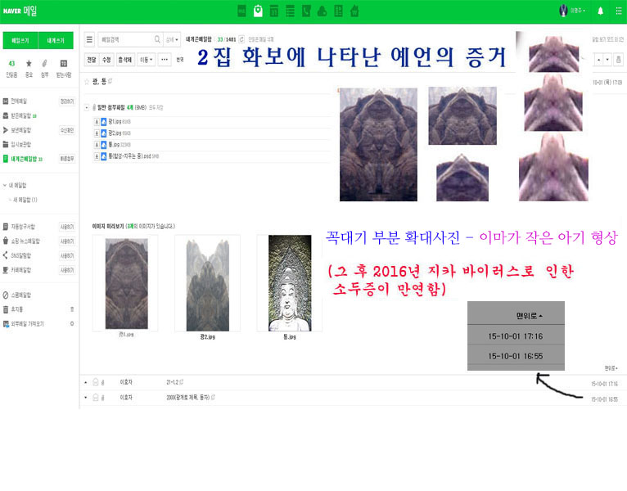Show unread mails via the 43 counter

click(x=11, y=68)
